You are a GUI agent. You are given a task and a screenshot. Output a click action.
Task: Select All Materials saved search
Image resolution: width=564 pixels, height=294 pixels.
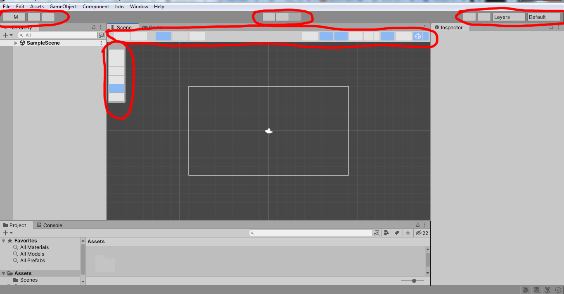34,247
